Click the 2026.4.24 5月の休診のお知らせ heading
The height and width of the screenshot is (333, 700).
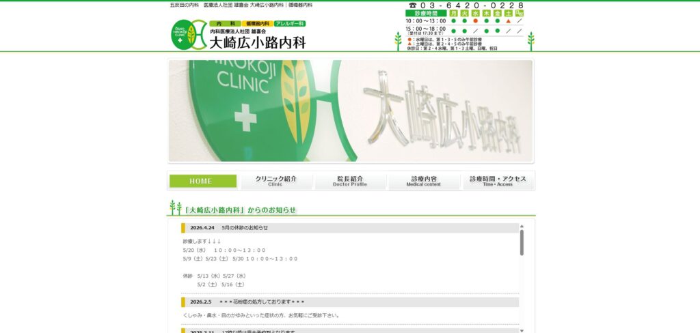(x=350, y=228)
